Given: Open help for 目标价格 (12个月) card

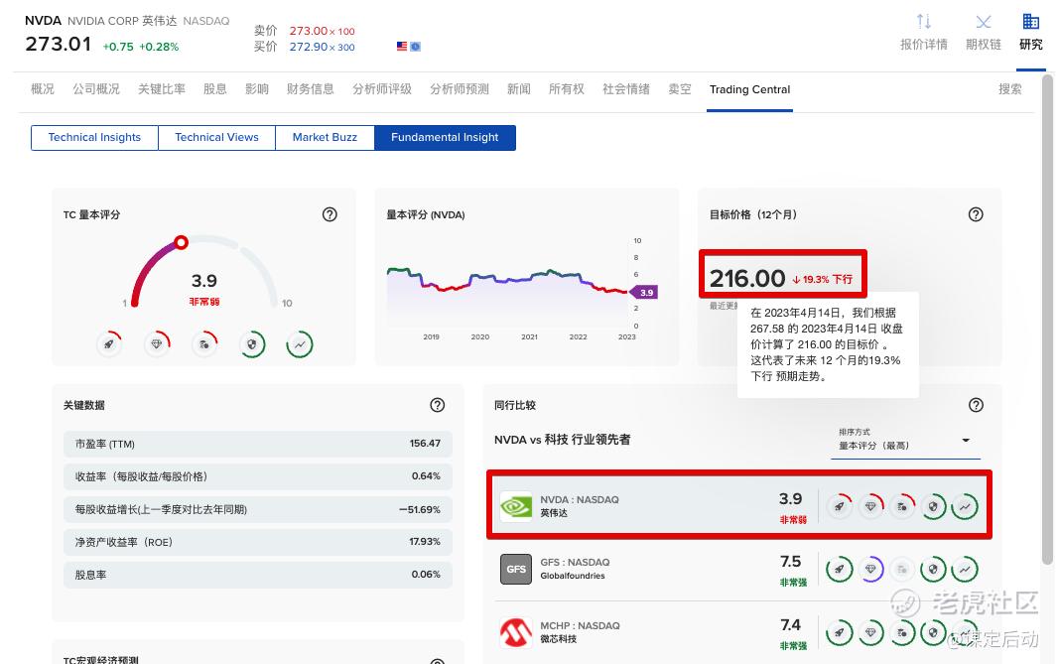Looking at the screenshot, I should click(976, 214).
